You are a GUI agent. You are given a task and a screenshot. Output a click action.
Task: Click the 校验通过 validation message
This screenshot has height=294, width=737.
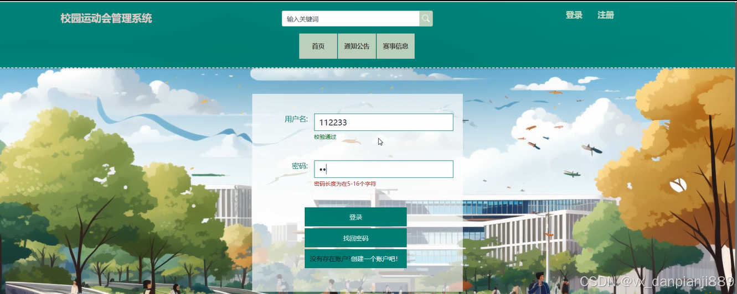point(325,137)
